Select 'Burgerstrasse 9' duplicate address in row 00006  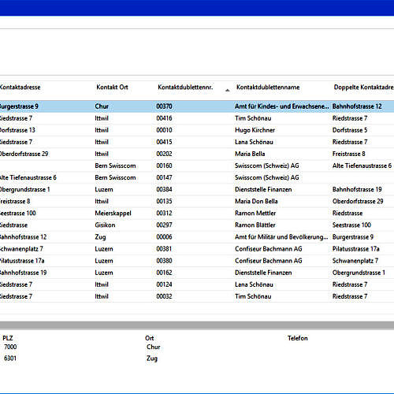pos(353,237)
